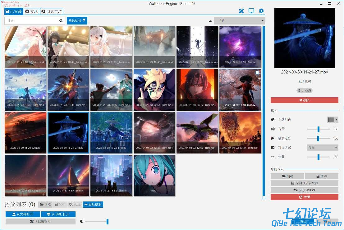
Task: Open the wallpaper editor tools icon in header
Action: tap(241, 11)
